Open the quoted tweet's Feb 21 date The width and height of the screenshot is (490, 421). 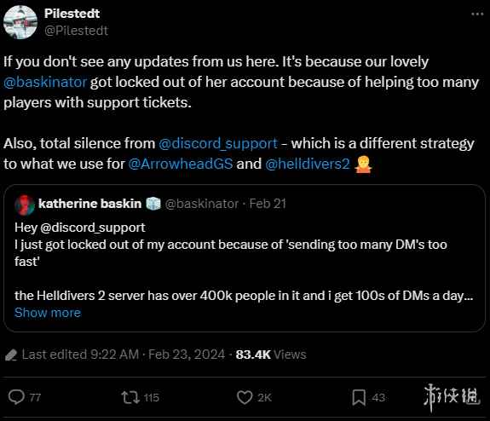pos(268,204)
